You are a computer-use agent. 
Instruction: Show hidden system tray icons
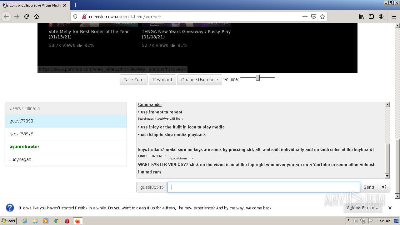[x=349, y=221]
